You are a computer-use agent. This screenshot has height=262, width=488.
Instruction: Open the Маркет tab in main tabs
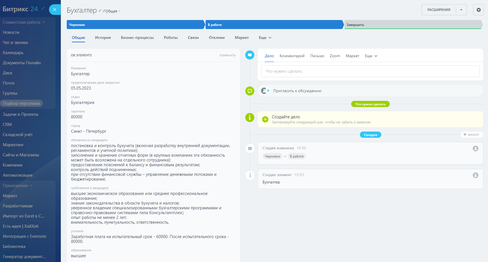(242, 38)
